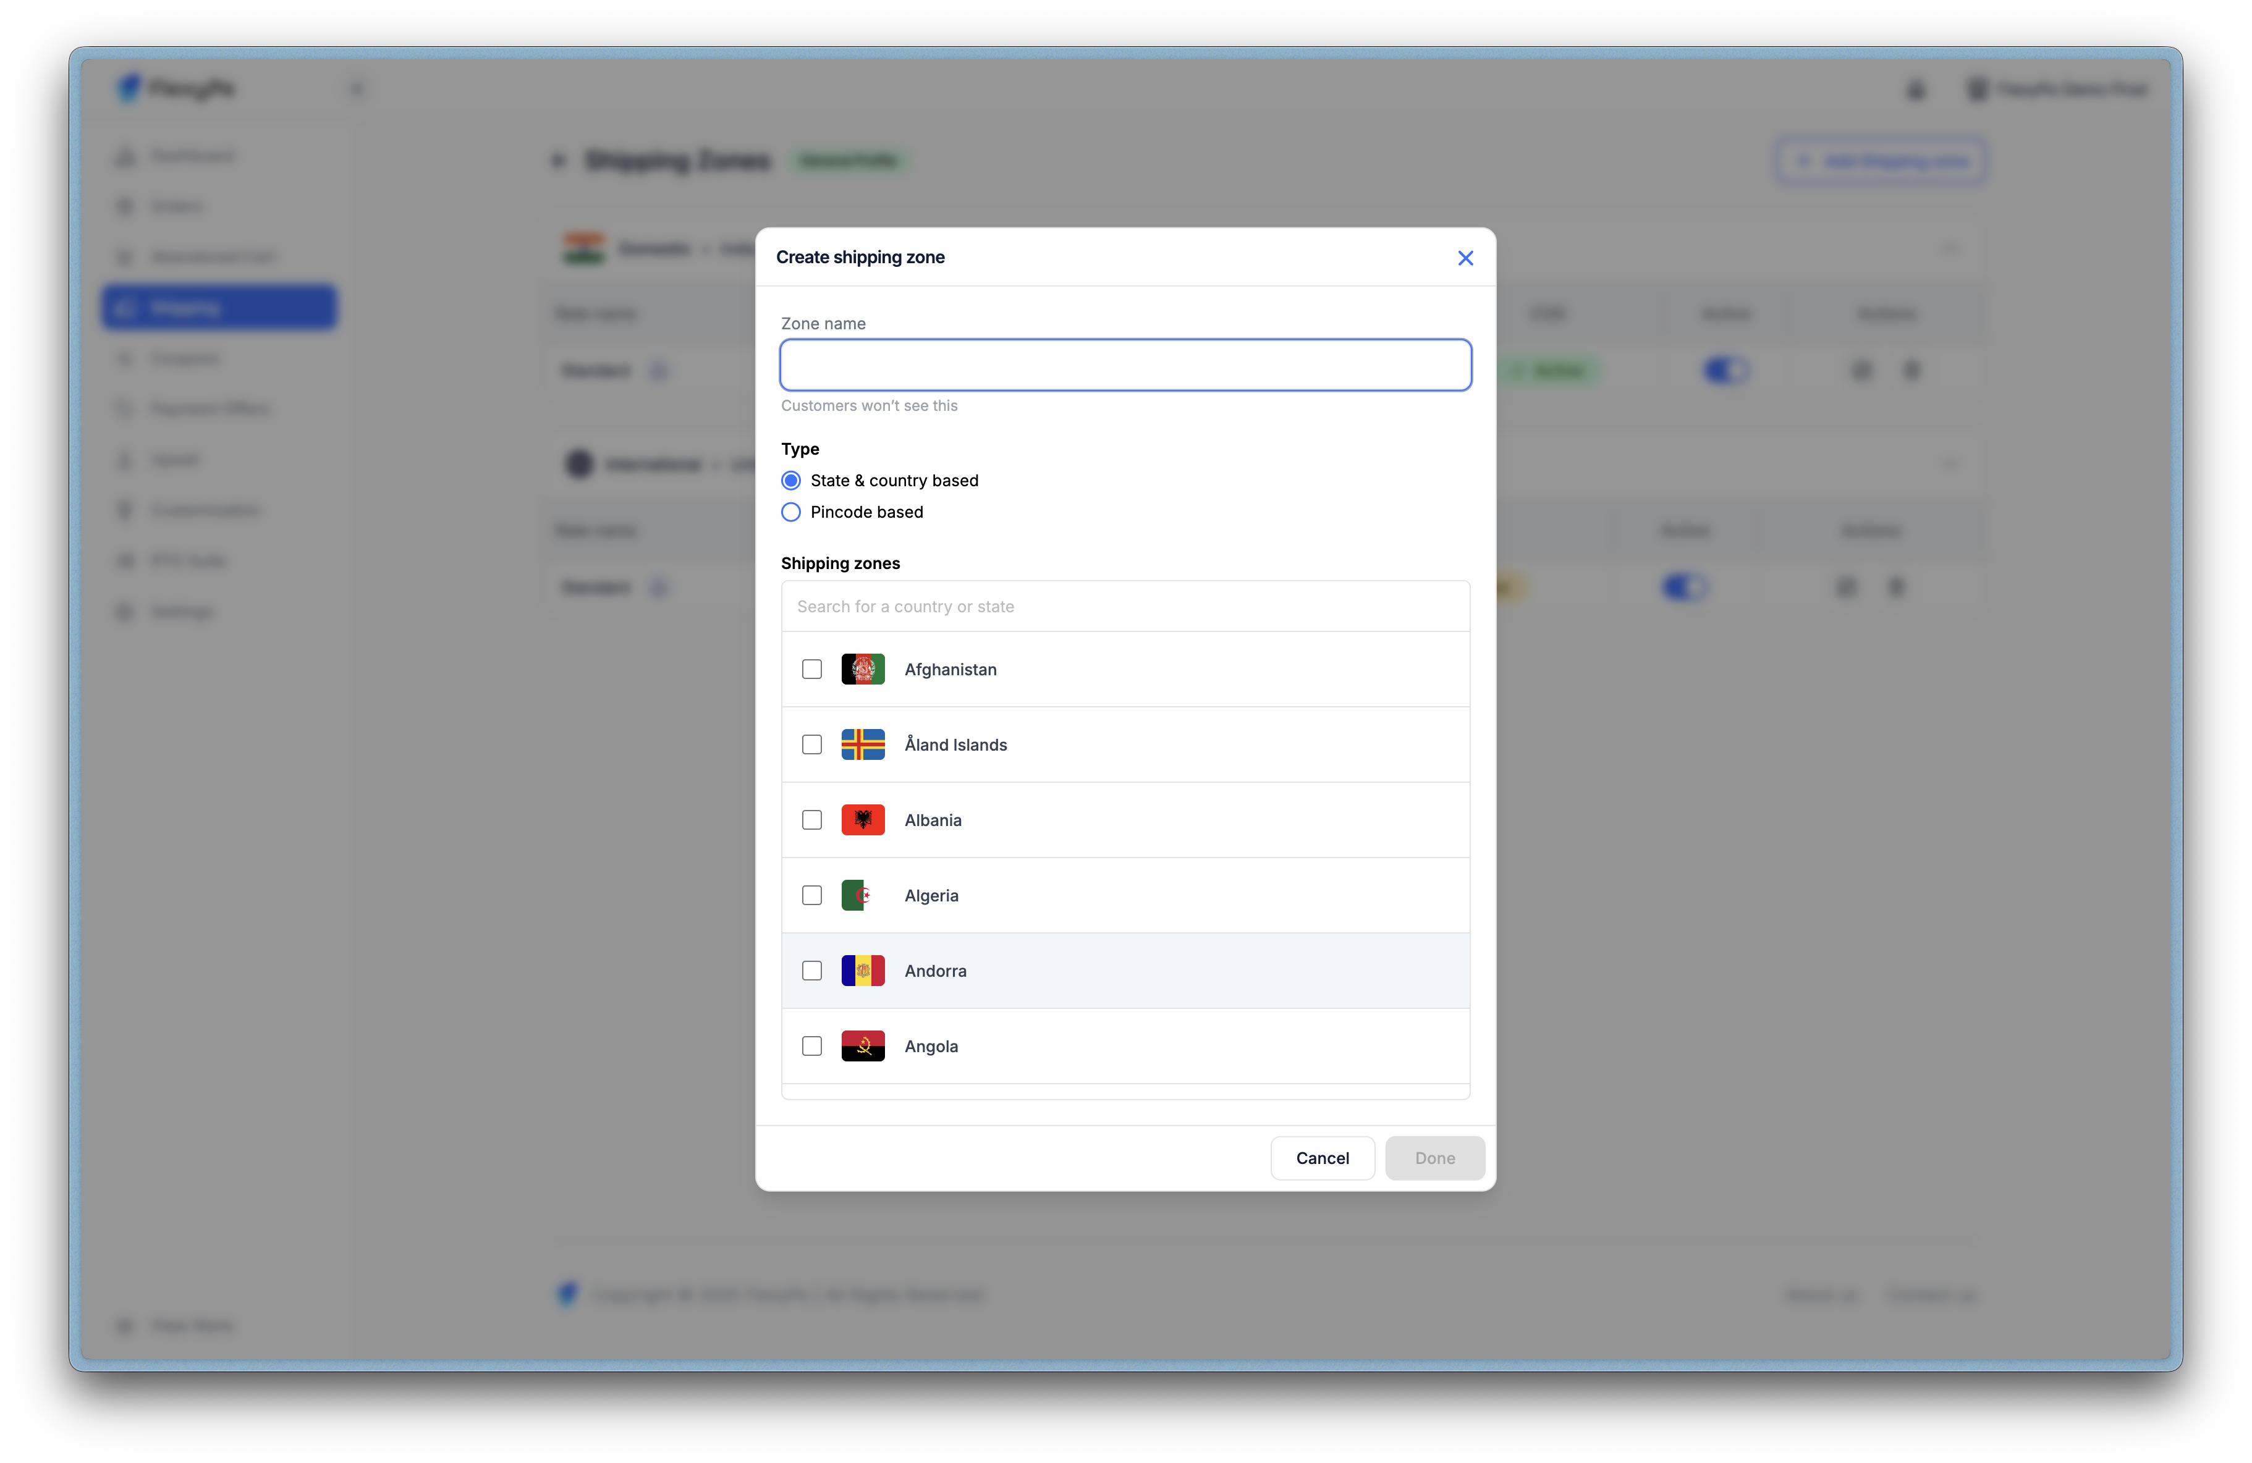Click the country or state search field
The width and height of the screenshot is (2252, 1463).
coord(1124,606)
